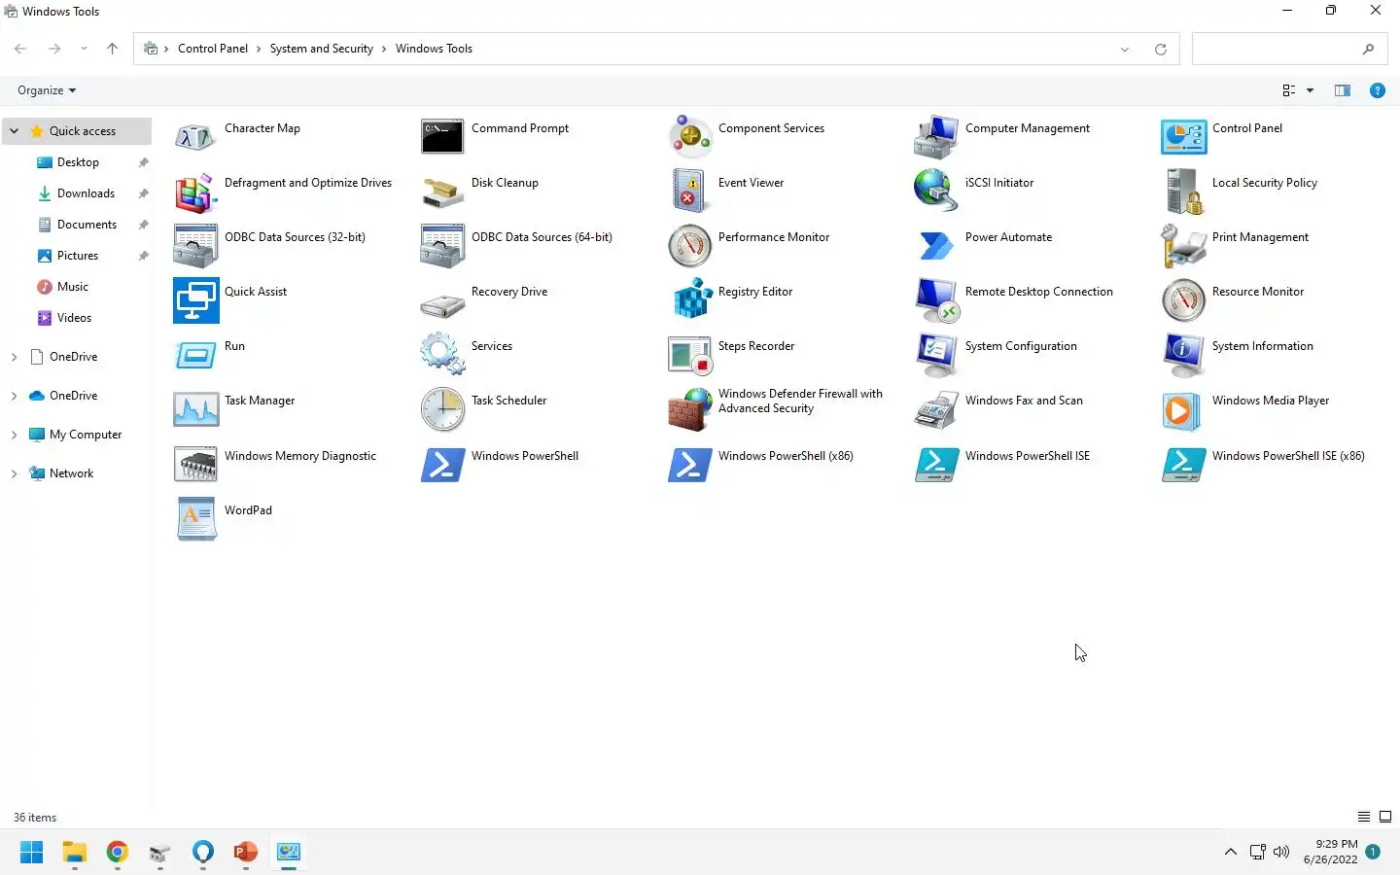Open the Services gears icon
This screenshot has width=1400, height=875.
[x=442, y=355]
